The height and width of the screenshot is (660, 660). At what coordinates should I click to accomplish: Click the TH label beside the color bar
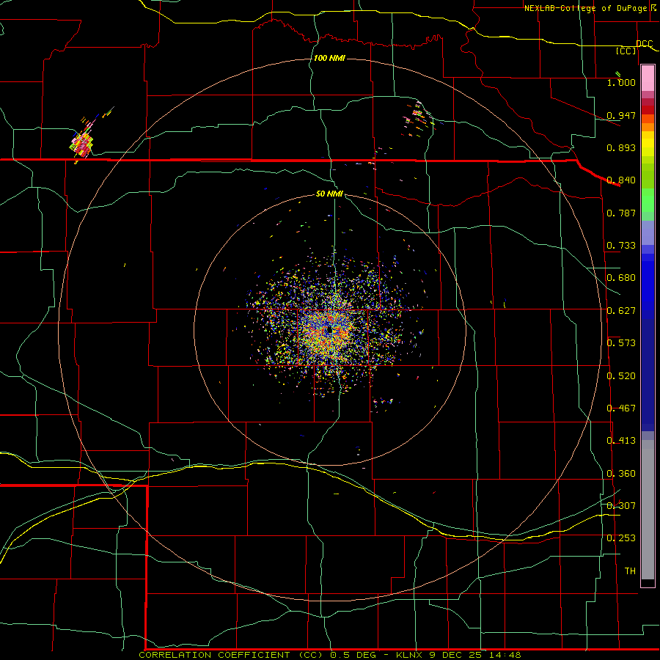(630, 571)
